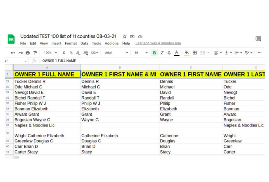Select row 29 header
This screenshot has height=182, width=269.
pyautogui.click(x=8, y=81)
